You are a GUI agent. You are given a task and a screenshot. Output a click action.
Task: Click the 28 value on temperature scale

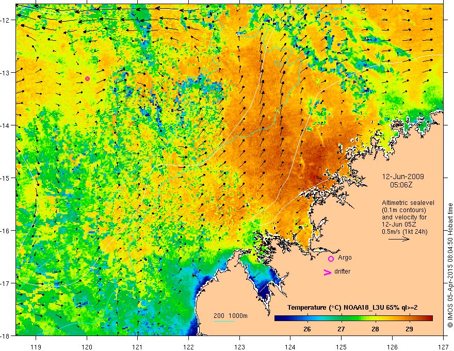pos(375,329)
